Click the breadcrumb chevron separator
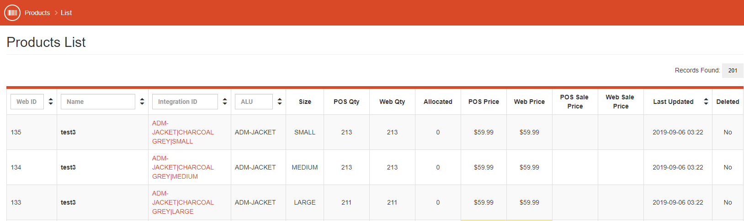Viewport: 744px width, 221px height. click(56, 13)
